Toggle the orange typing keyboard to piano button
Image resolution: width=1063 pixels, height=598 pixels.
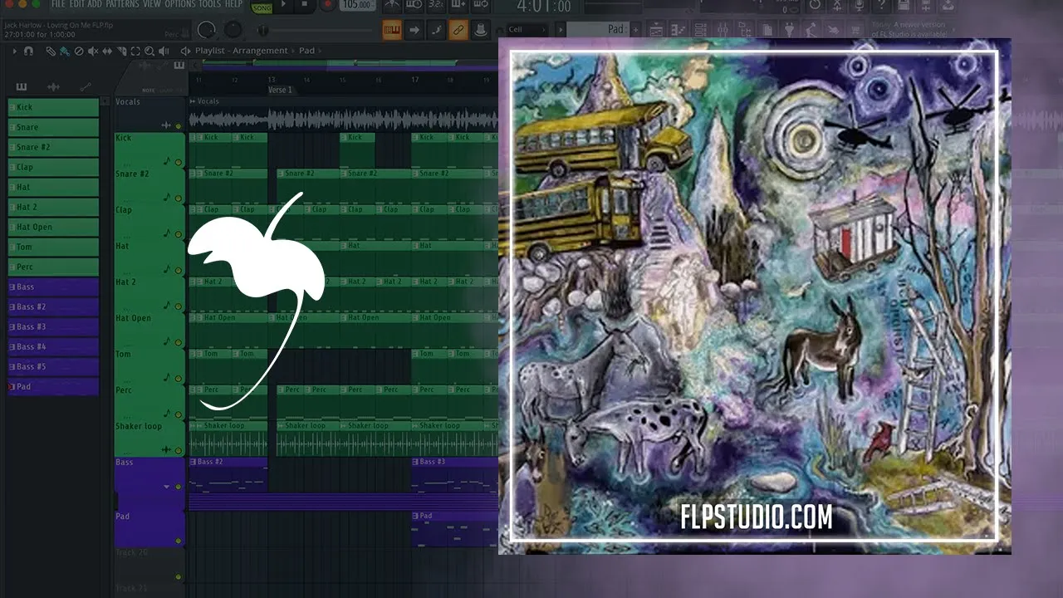(x=392, y=31)
